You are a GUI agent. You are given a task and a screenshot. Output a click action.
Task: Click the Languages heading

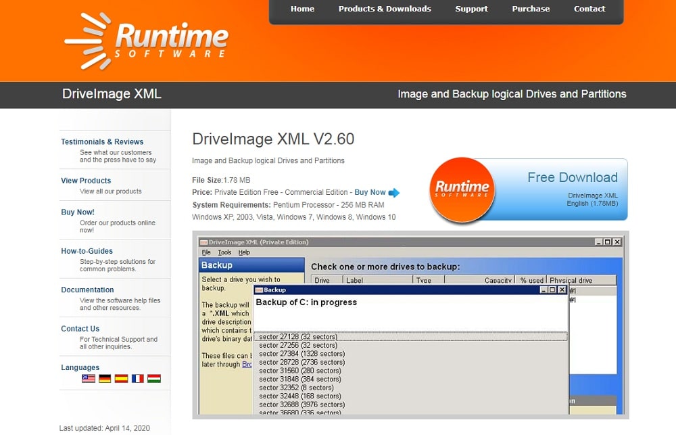(80, 367)
